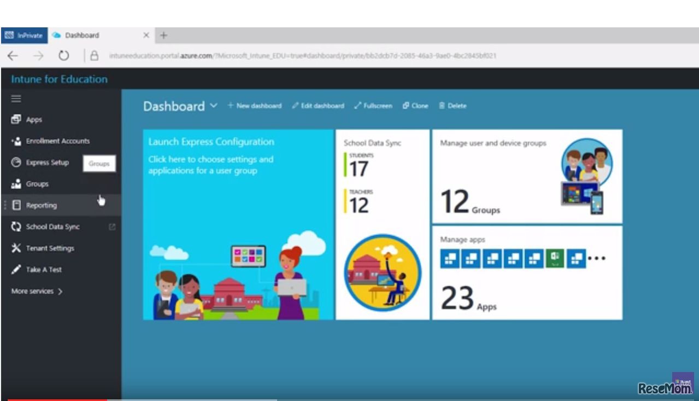Click the 17 students count

(x=359, y=168)
